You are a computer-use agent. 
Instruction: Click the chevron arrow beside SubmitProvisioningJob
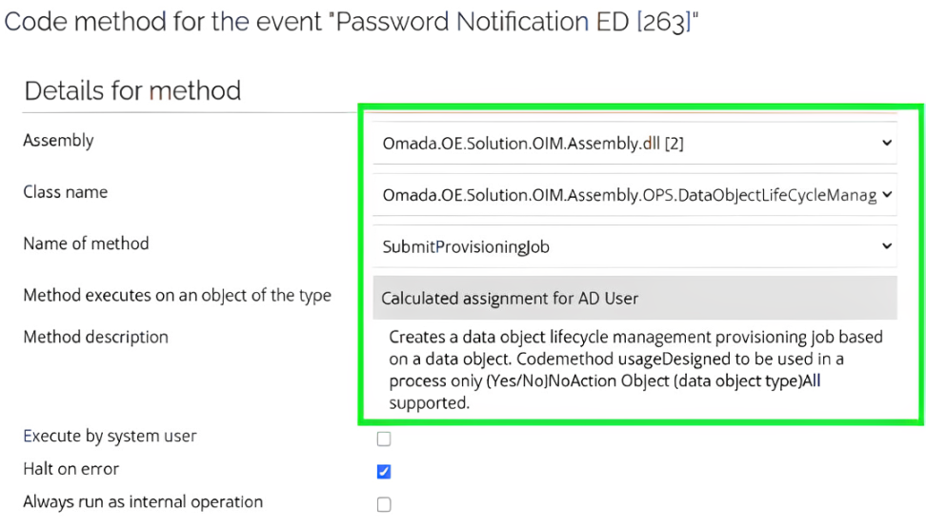[886, 246]
